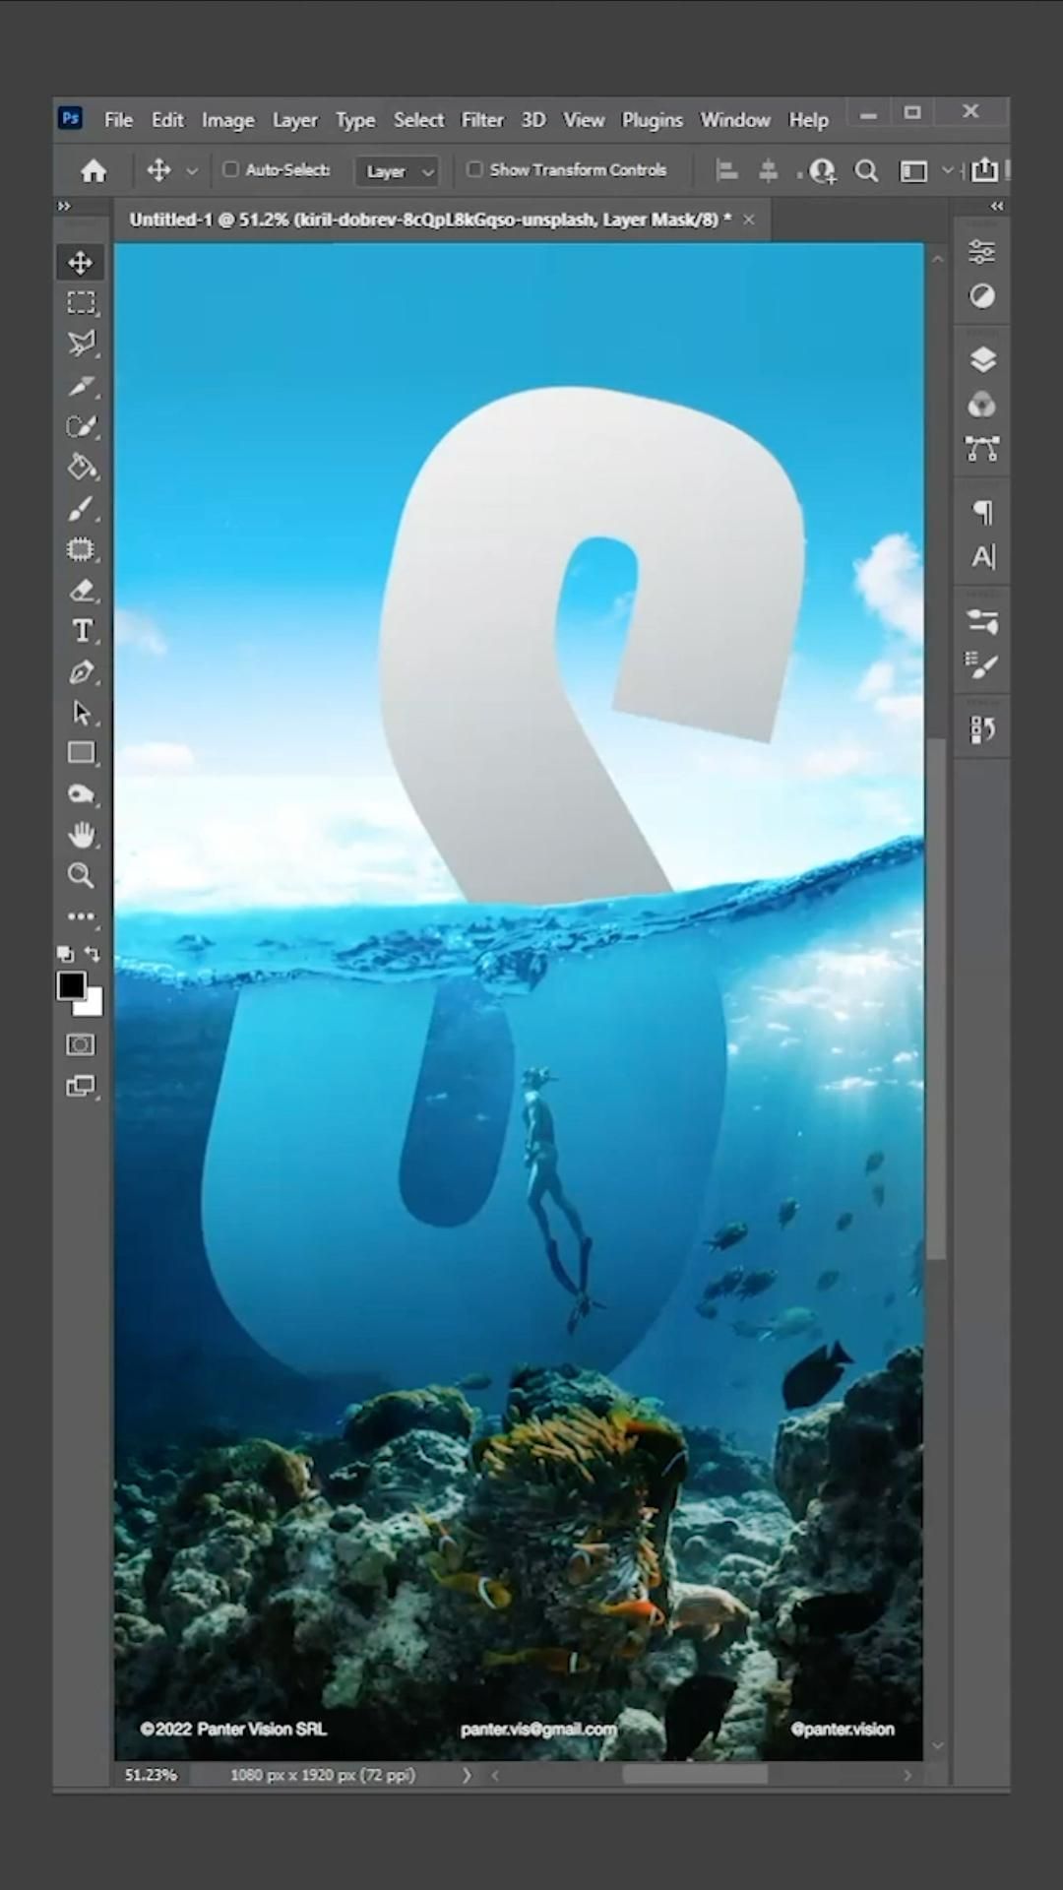Image resolution: width=1063 pixels, height=1890 pixels.
Task: Toggle Quick Mask mode
Action: [81, 1044]
